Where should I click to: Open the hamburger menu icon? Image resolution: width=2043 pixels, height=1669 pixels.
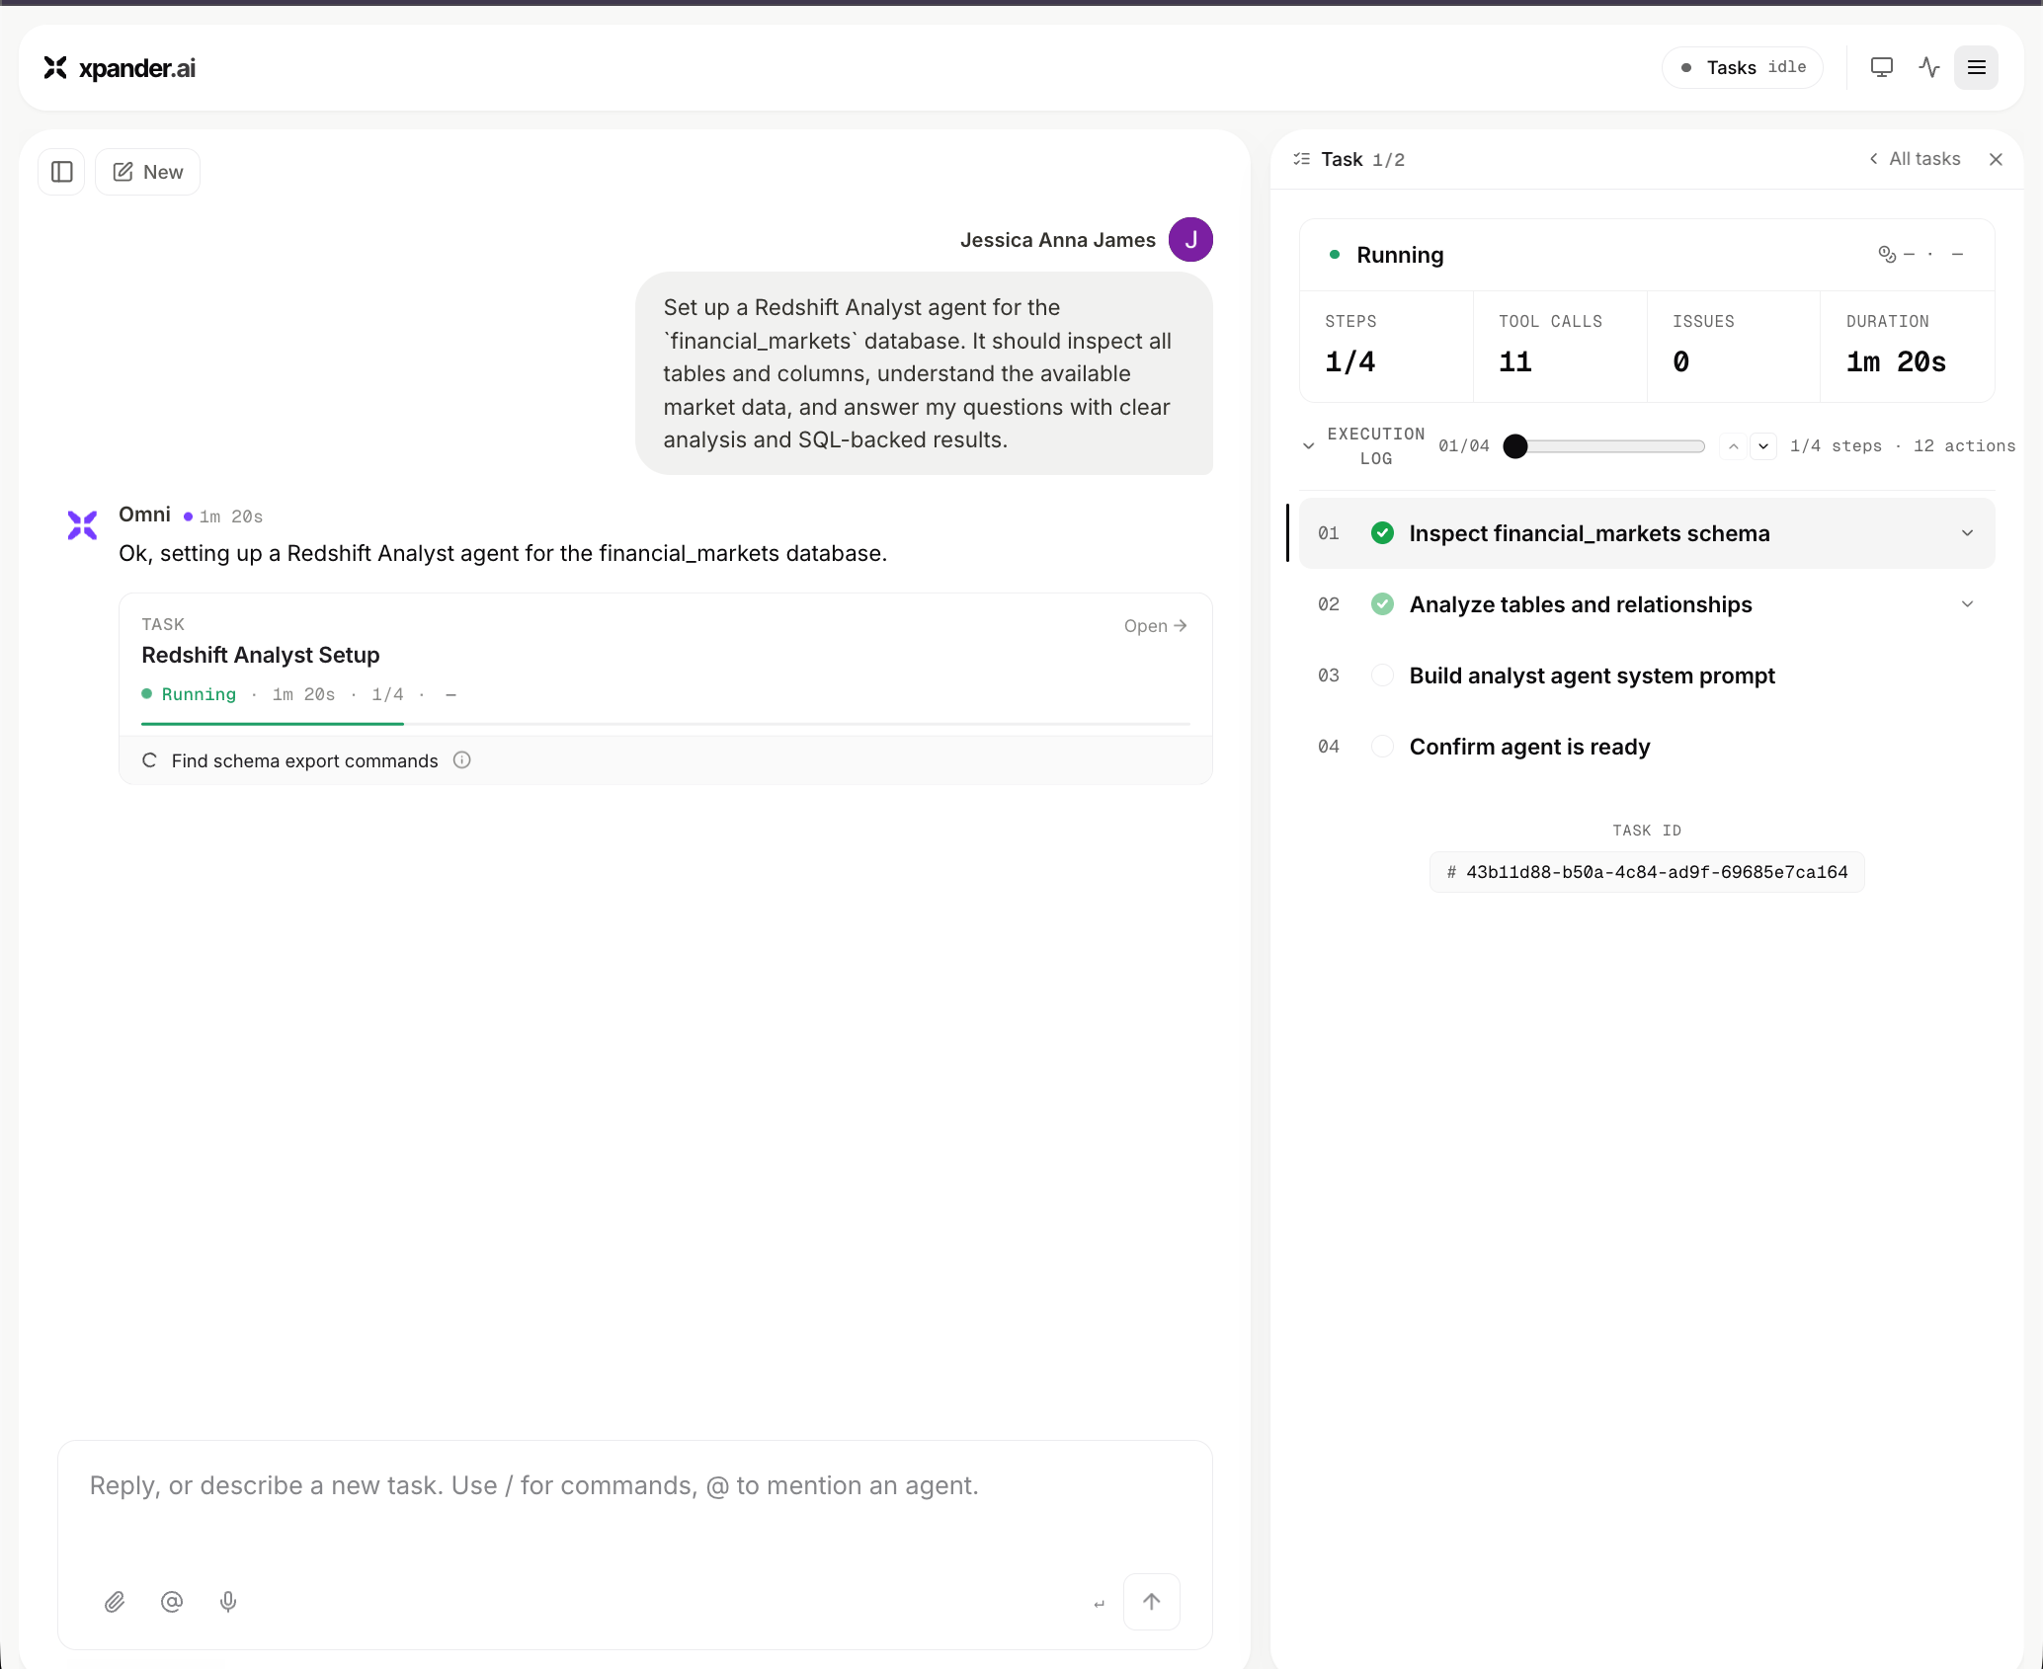[x=1977, y=67]
